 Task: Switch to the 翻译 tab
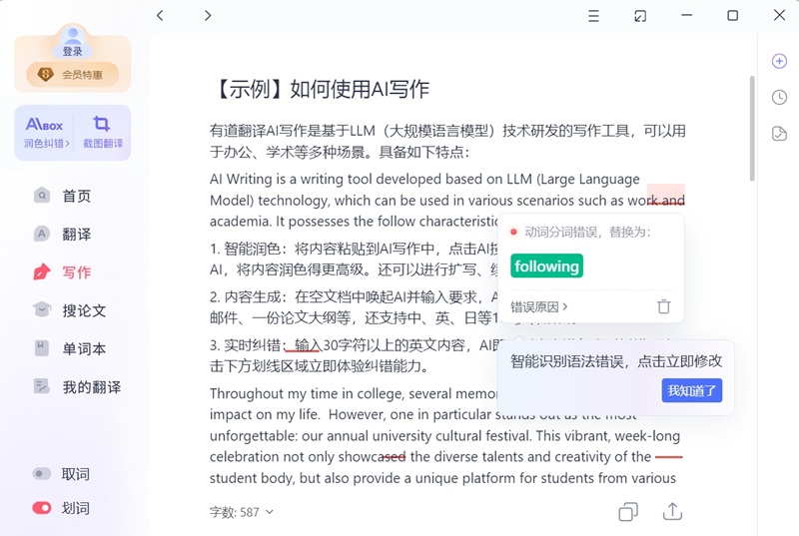(76, 235)
